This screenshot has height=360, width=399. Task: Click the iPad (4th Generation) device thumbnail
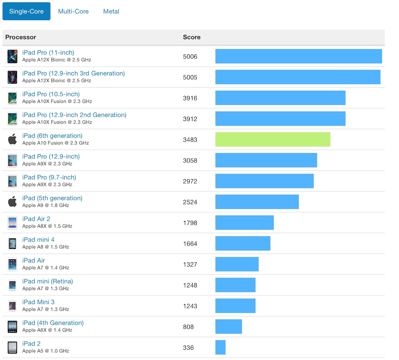coord(12,327)
